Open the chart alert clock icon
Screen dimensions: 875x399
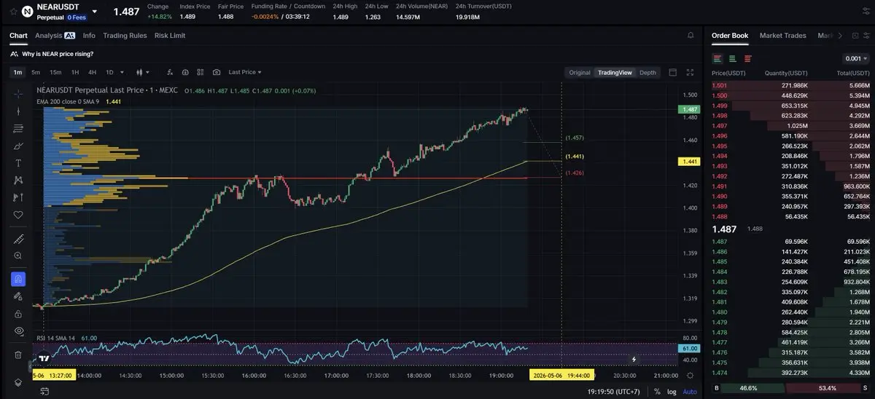point(185,72)
